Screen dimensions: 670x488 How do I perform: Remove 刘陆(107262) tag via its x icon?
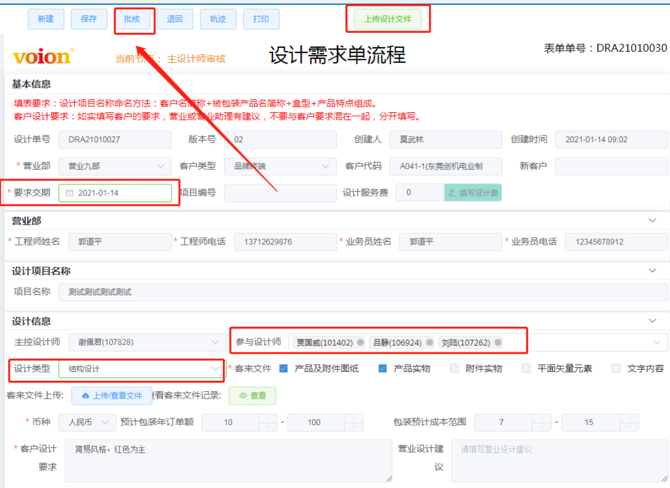pyautogui.click(x=498, y=342)
